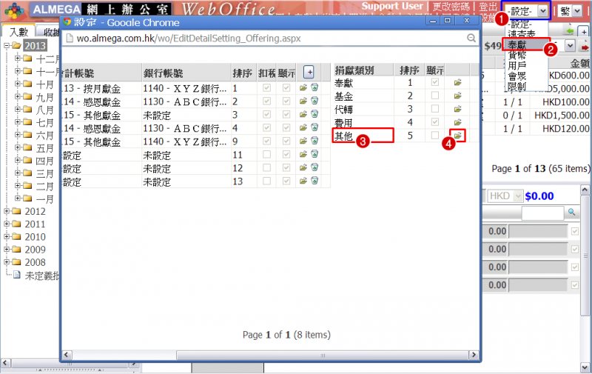
Task: Click the magnifier search icon in the main window
Action: (571, 213)
